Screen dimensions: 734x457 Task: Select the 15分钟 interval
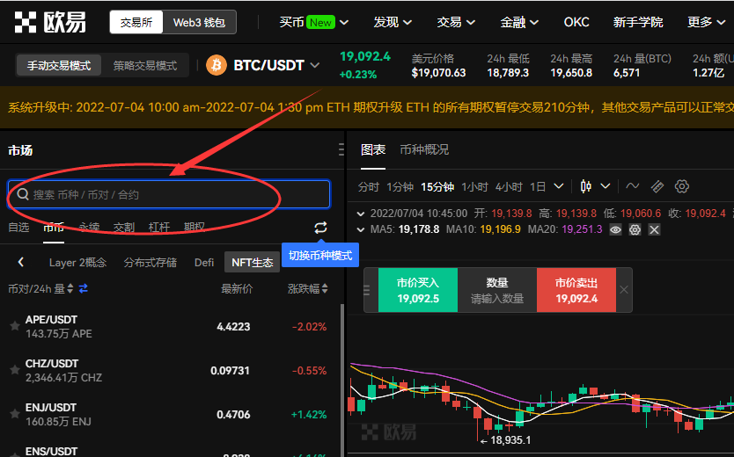tap(437, 187)
